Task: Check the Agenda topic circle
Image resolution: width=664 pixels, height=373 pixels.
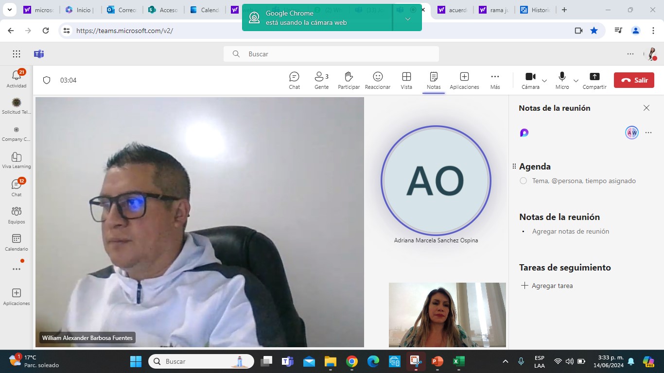Action: pos(523,181)
